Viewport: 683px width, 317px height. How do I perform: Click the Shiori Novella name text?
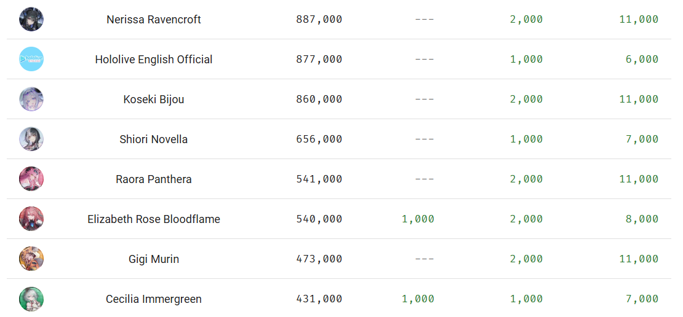coord(154,139)
